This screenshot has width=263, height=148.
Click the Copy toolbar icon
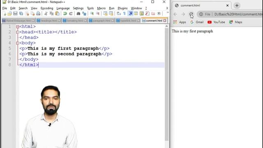point(52,14)
